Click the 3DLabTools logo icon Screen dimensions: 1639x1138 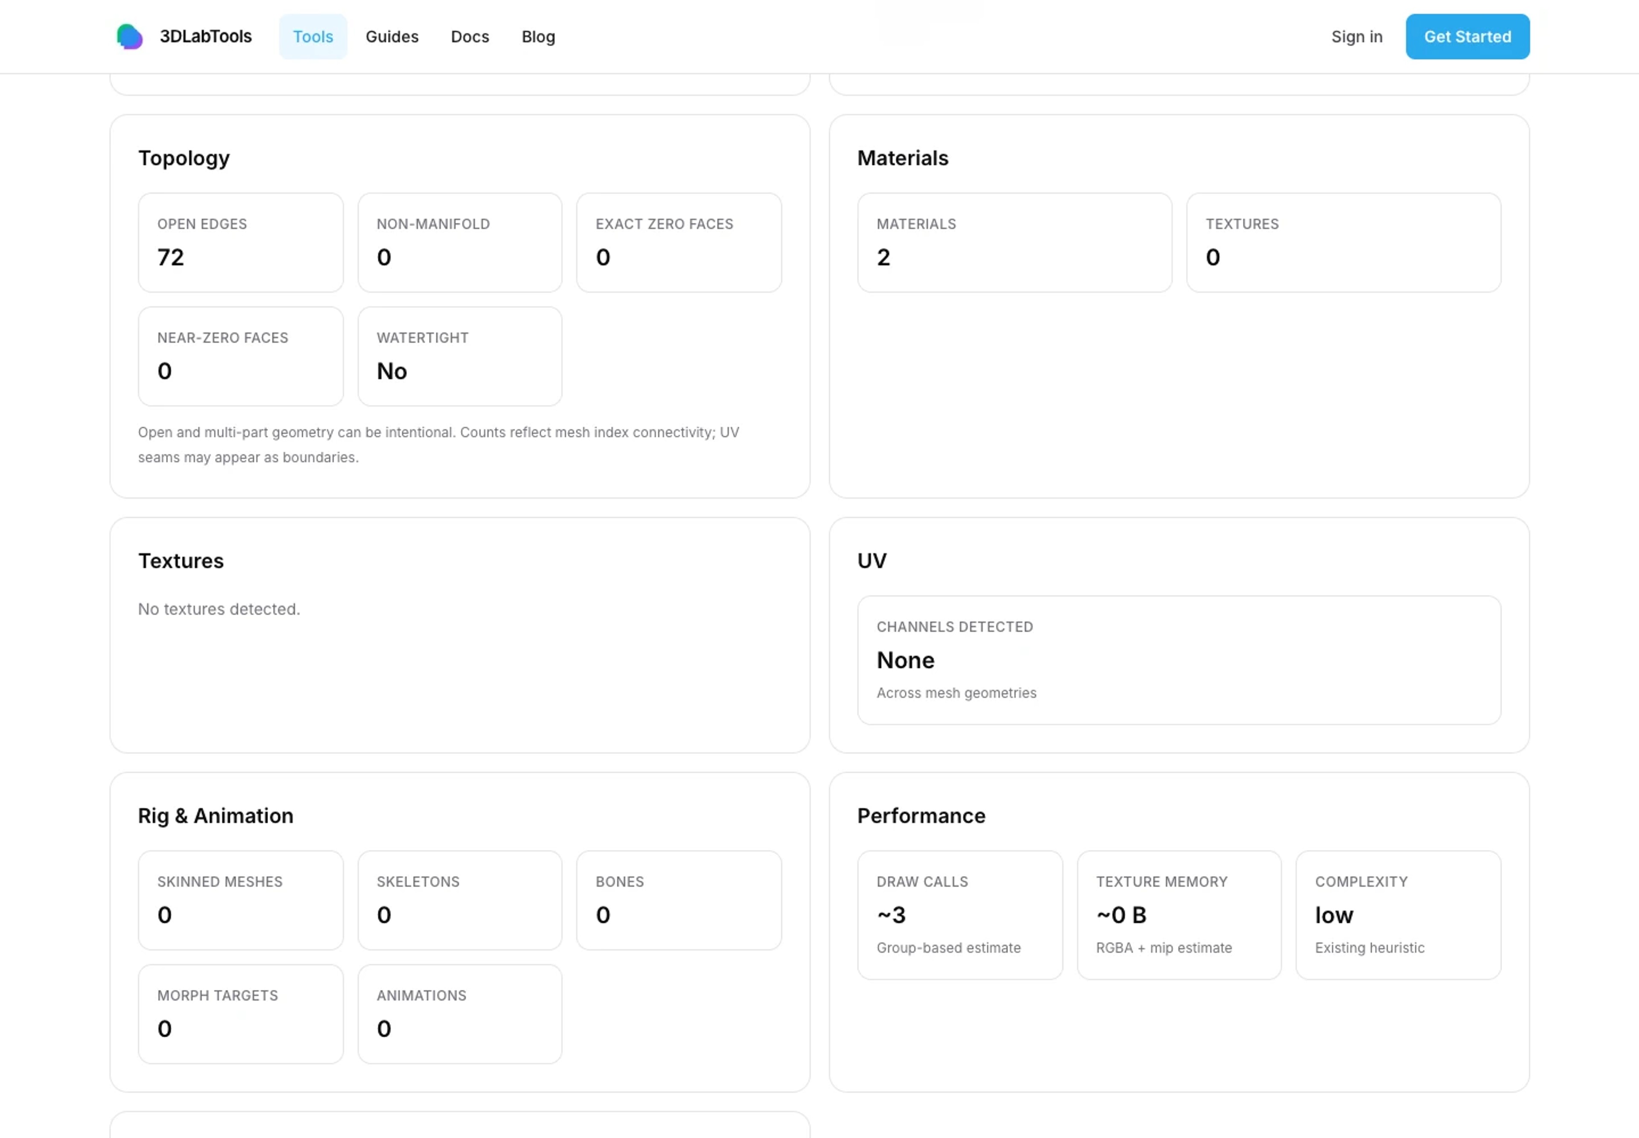click(x=130, y=36)
